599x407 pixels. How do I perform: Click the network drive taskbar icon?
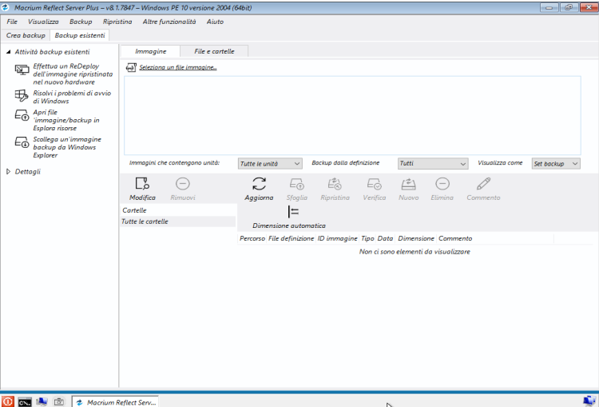(x=42, y=401)
